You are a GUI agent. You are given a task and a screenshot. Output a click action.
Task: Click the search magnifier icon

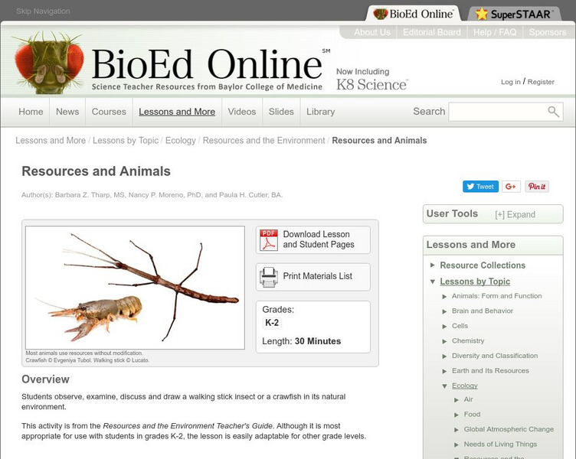pyautogui.click(x=553, y=112)
